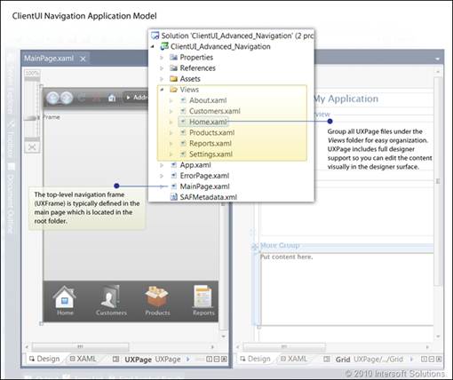This screenshot has width=453, height=380.
Task: Click the ClientUI_Advanced_Navigation project icon
Action: (x=164, y=46)
